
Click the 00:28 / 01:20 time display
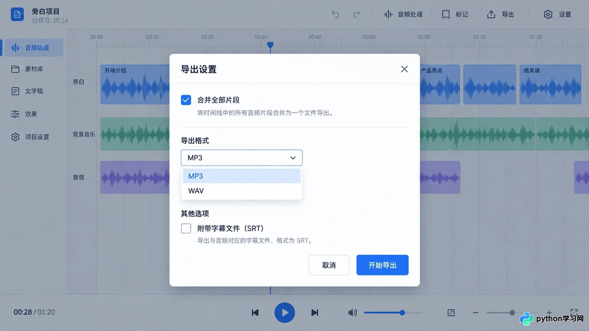(x=34, y=312)
